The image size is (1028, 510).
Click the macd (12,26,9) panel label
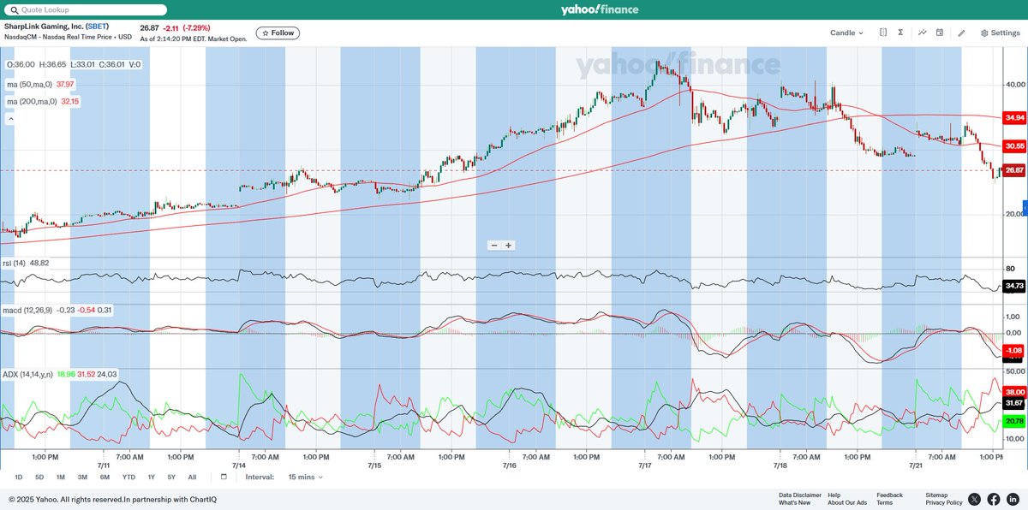[x=27, y=310]
